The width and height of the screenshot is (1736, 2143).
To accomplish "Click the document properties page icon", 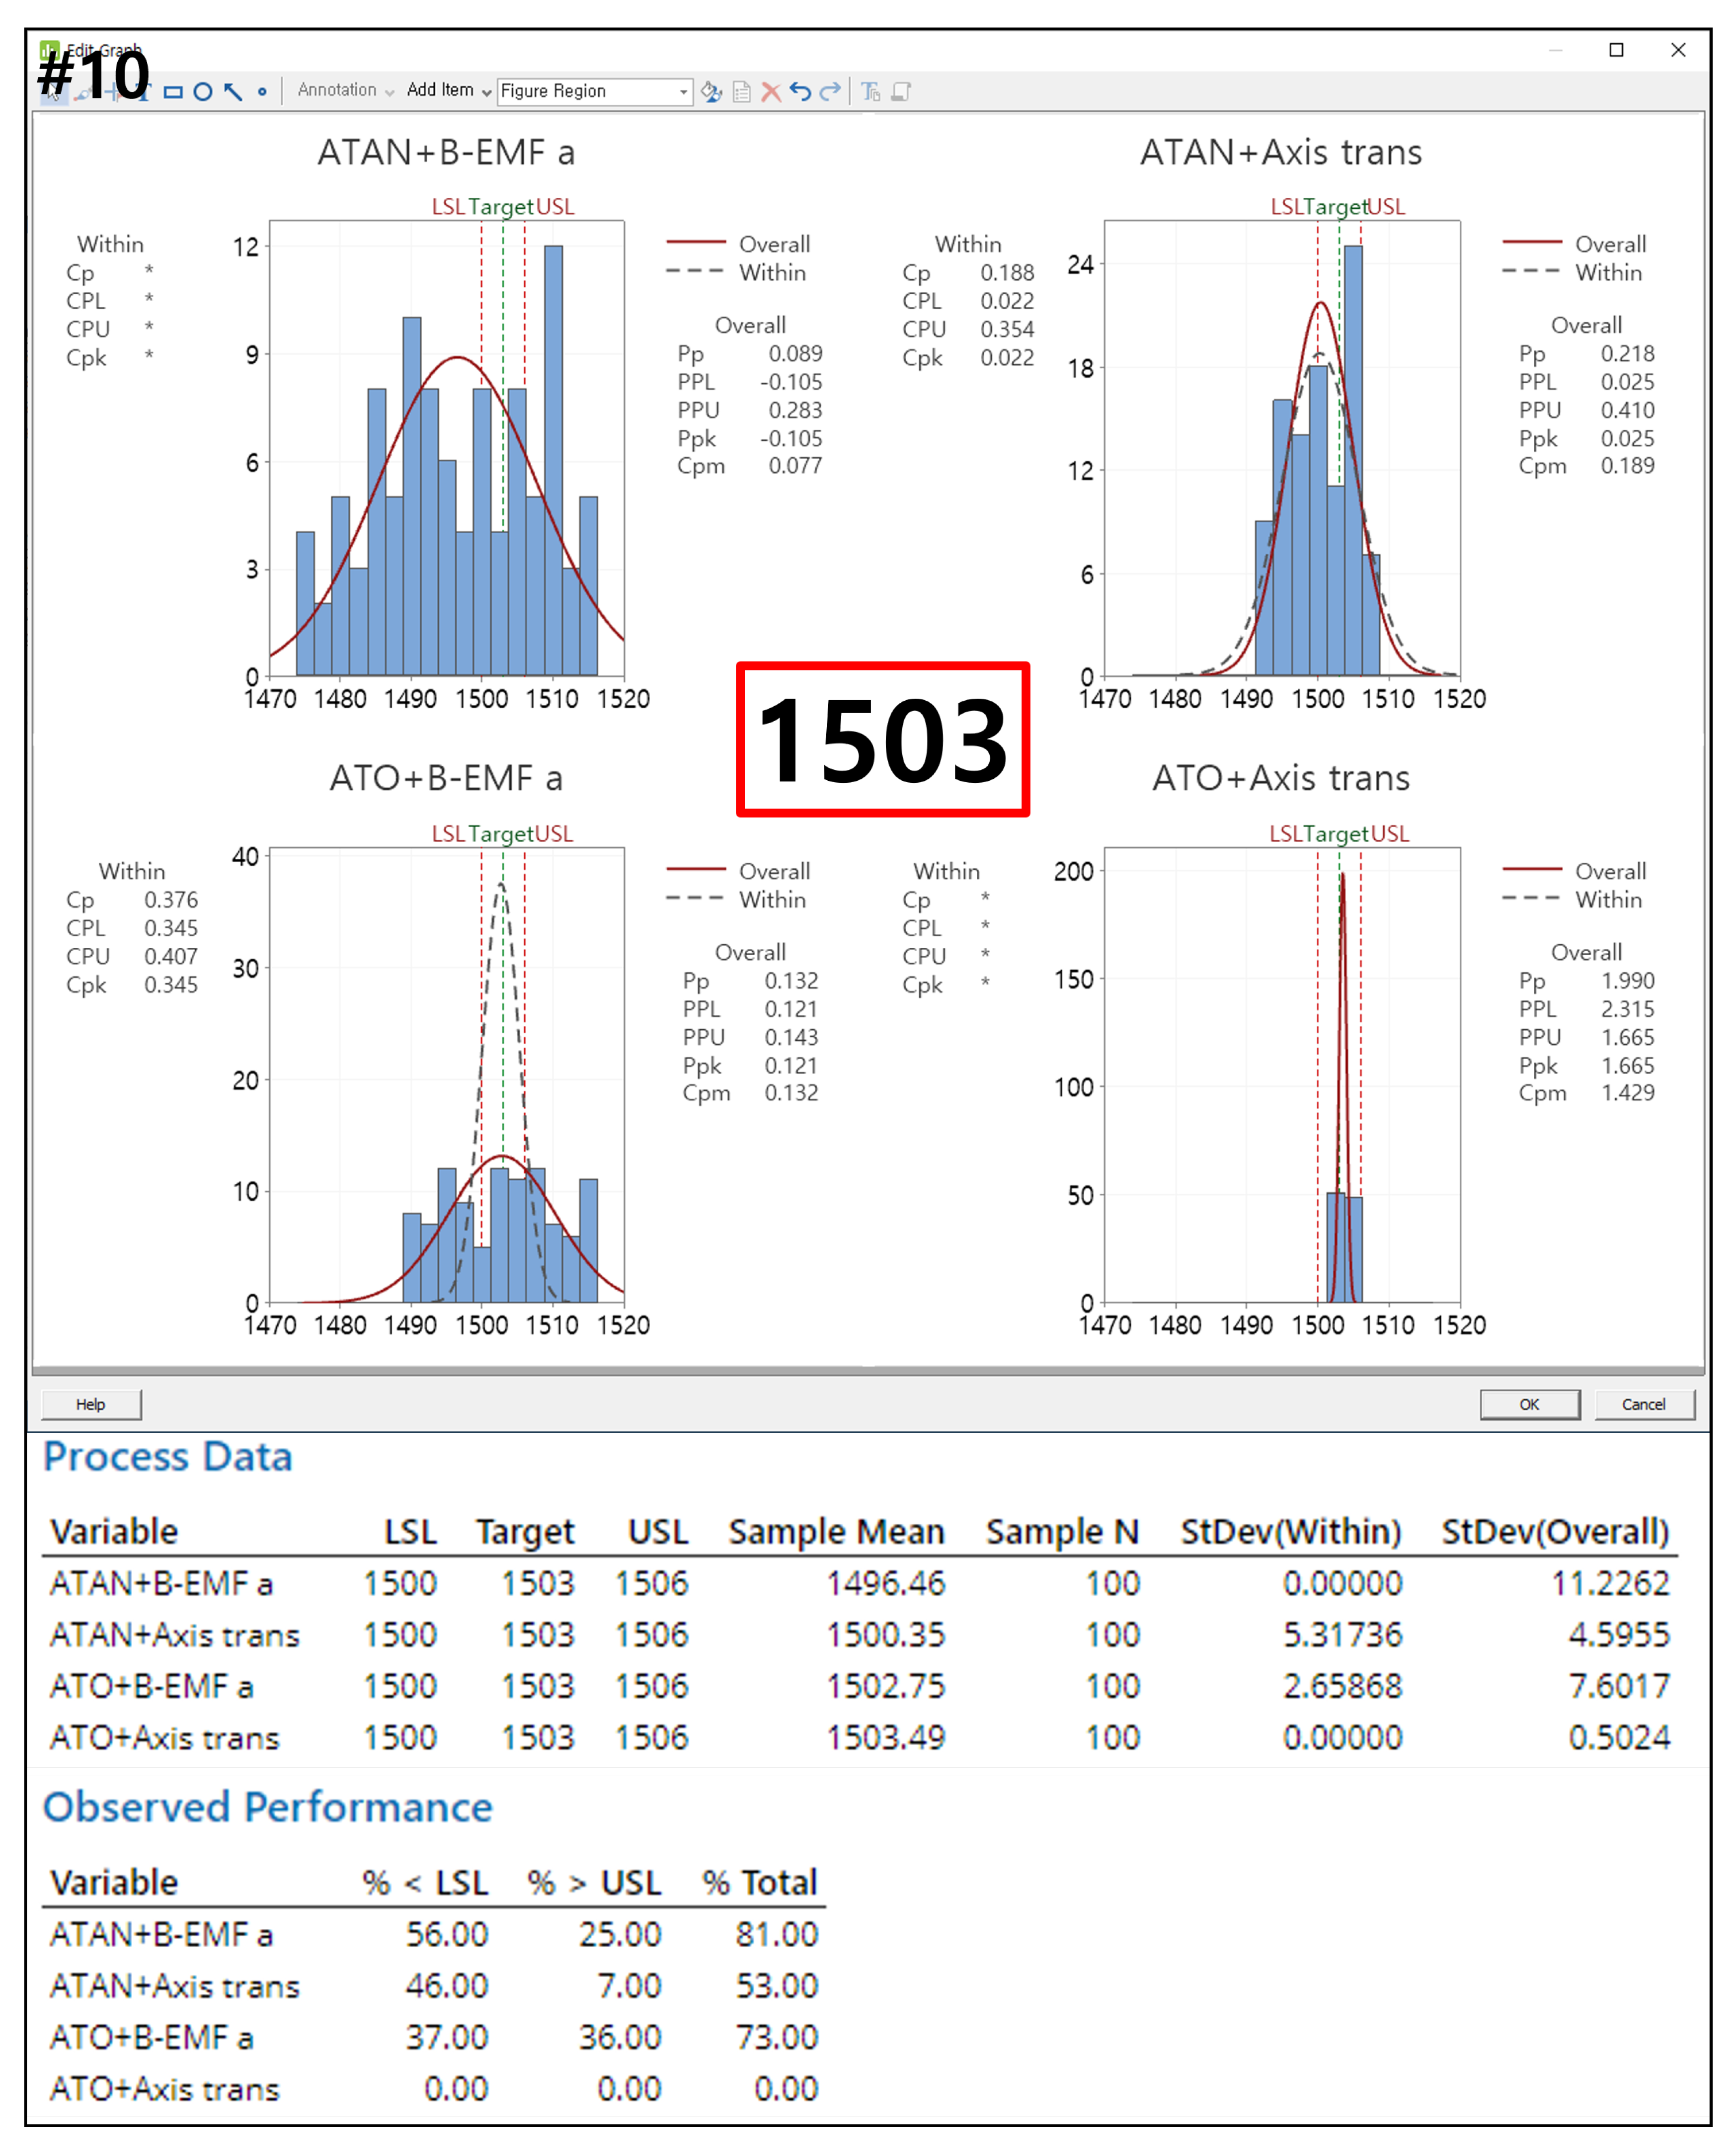I will (x=742, y=92).
